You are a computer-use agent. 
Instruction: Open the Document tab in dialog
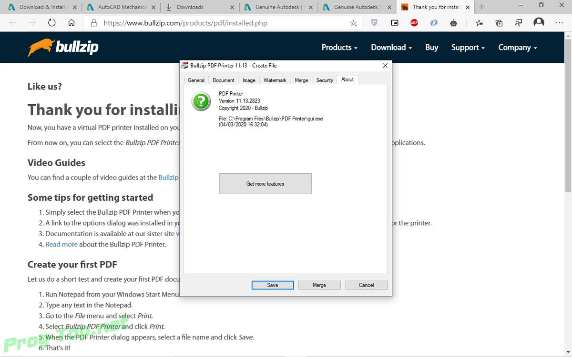pos(223,80)
